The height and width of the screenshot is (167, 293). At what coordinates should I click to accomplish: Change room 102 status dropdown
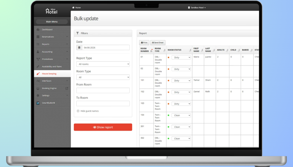pyautogui.click(x=181, y=92)
